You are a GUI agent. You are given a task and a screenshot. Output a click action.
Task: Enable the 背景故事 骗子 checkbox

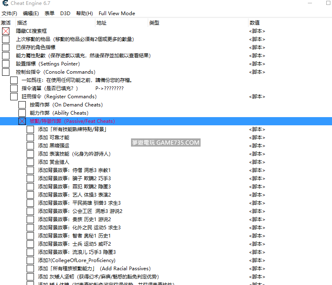coord(30,179)
